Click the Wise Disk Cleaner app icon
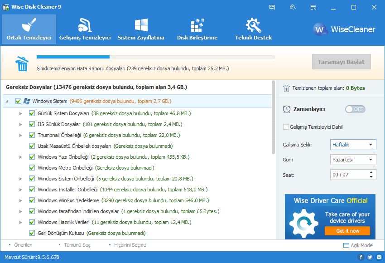Image resolution: width=385 pixels, height=263 pixels. tap(6, 7)
